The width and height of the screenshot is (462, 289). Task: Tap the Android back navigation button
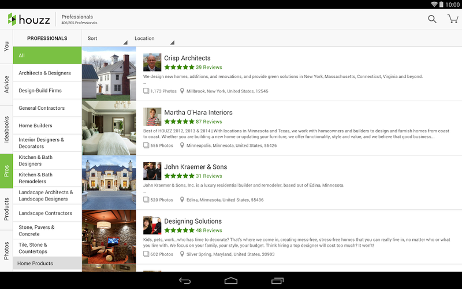point(185,281)
